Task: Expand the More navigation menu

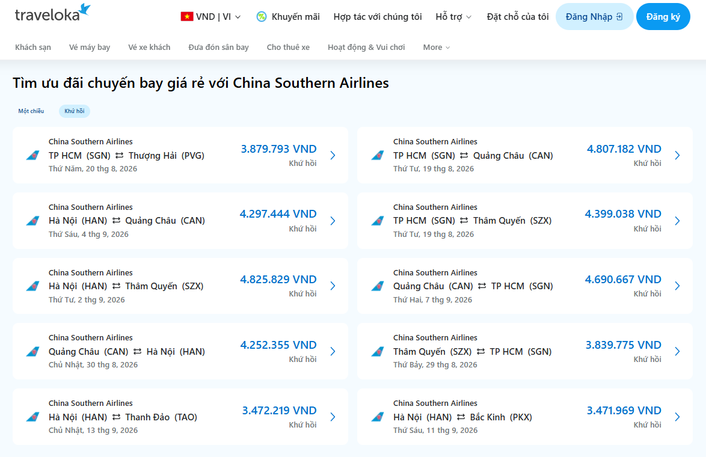Action: tap(437, 48)
